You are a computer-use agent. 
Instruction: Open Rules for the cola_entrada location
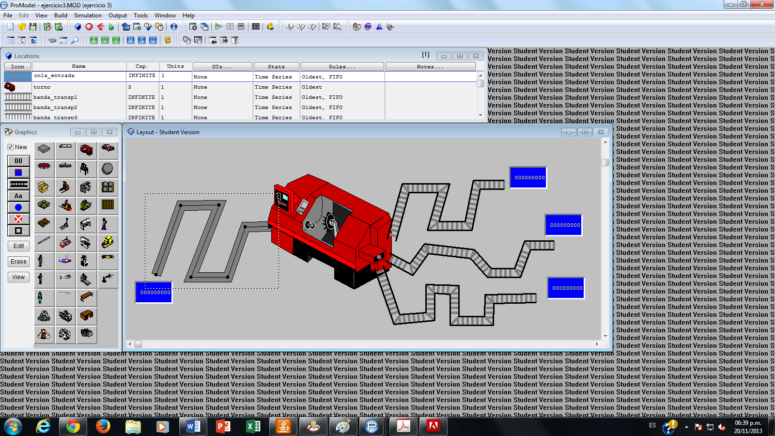(342, 76)
